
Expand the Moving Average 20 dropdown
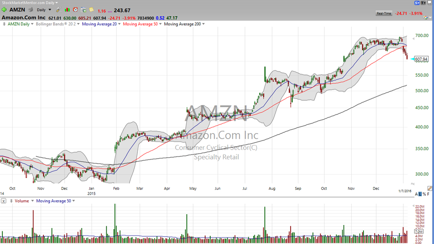coord(119,24)
